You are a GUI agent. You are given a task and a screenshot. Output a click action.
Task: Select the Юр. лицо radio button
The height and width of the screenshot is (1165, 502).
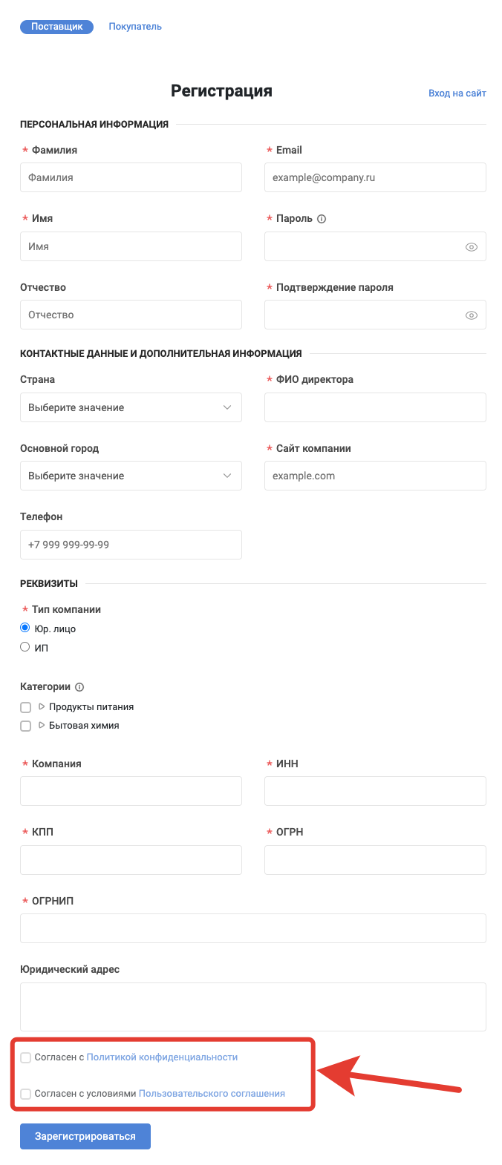[x=25, y=628]
